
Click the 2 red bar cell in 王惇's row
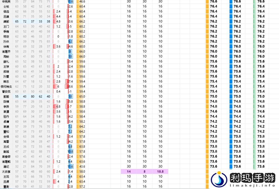[x=58, y=66]
